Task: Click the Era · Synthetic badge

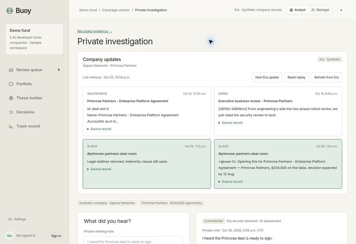Action: 329,60
